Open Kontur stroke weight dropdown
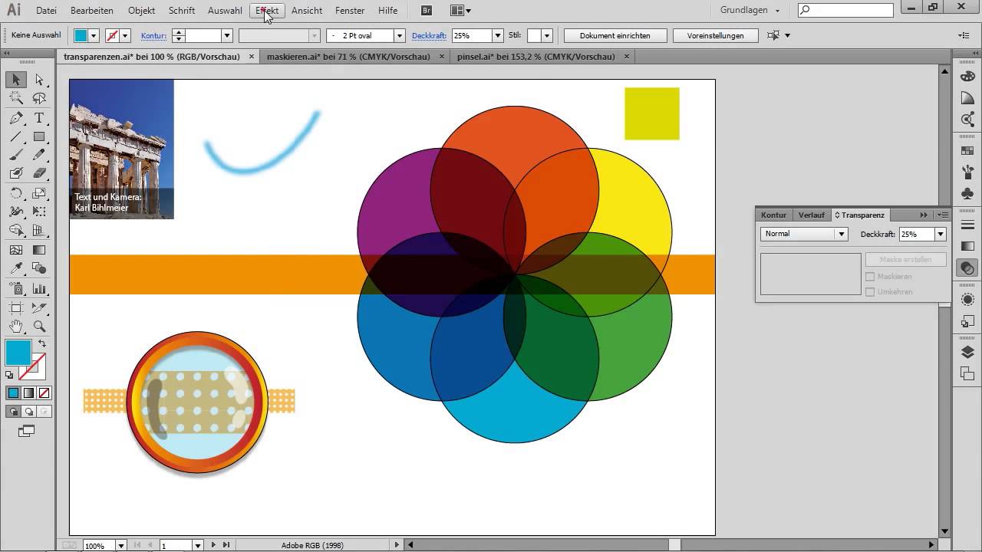The image size is (982, 552). pyautogui.click(x=227, y=35)
